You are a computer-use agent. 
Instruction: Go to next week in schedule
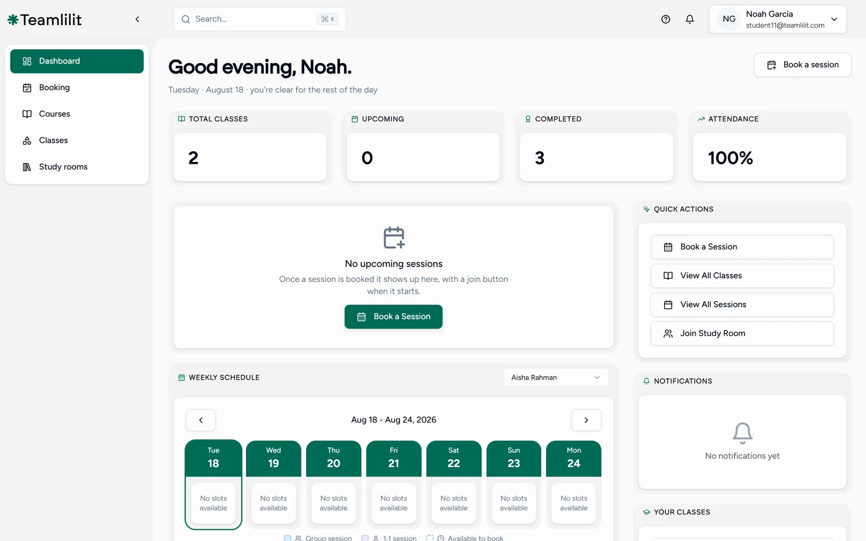[586, 420]
